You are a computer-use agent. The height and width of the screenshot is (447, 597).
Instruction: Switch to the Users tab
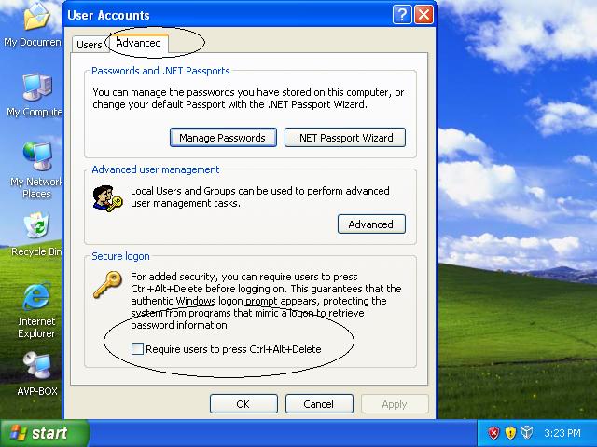point(90,45)
